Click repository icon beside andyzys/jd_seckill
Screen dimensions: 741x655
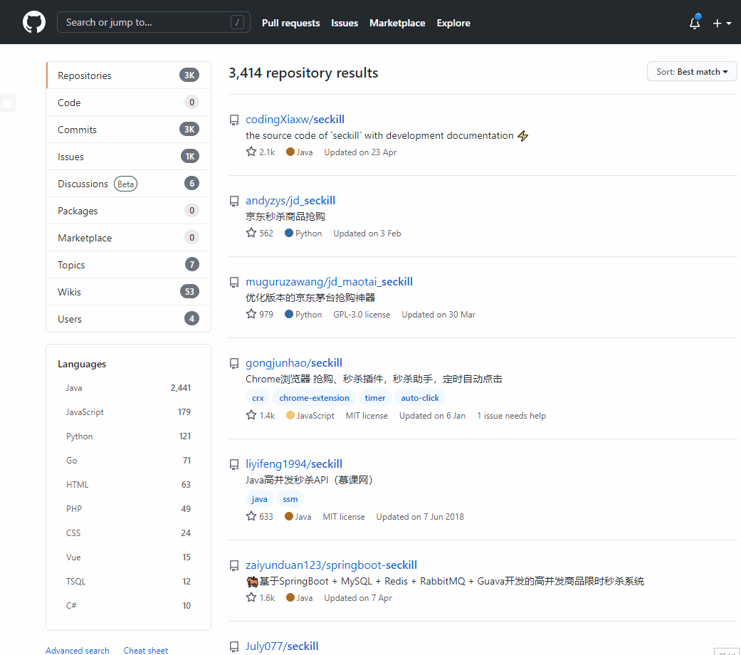pyautogui.click(x=233, y=201)
